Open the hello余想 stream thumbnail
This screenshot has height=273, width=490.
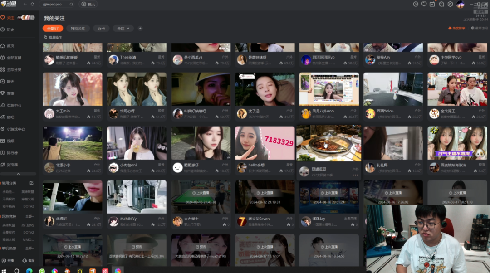pyautogui.click(x=265, y=143)
